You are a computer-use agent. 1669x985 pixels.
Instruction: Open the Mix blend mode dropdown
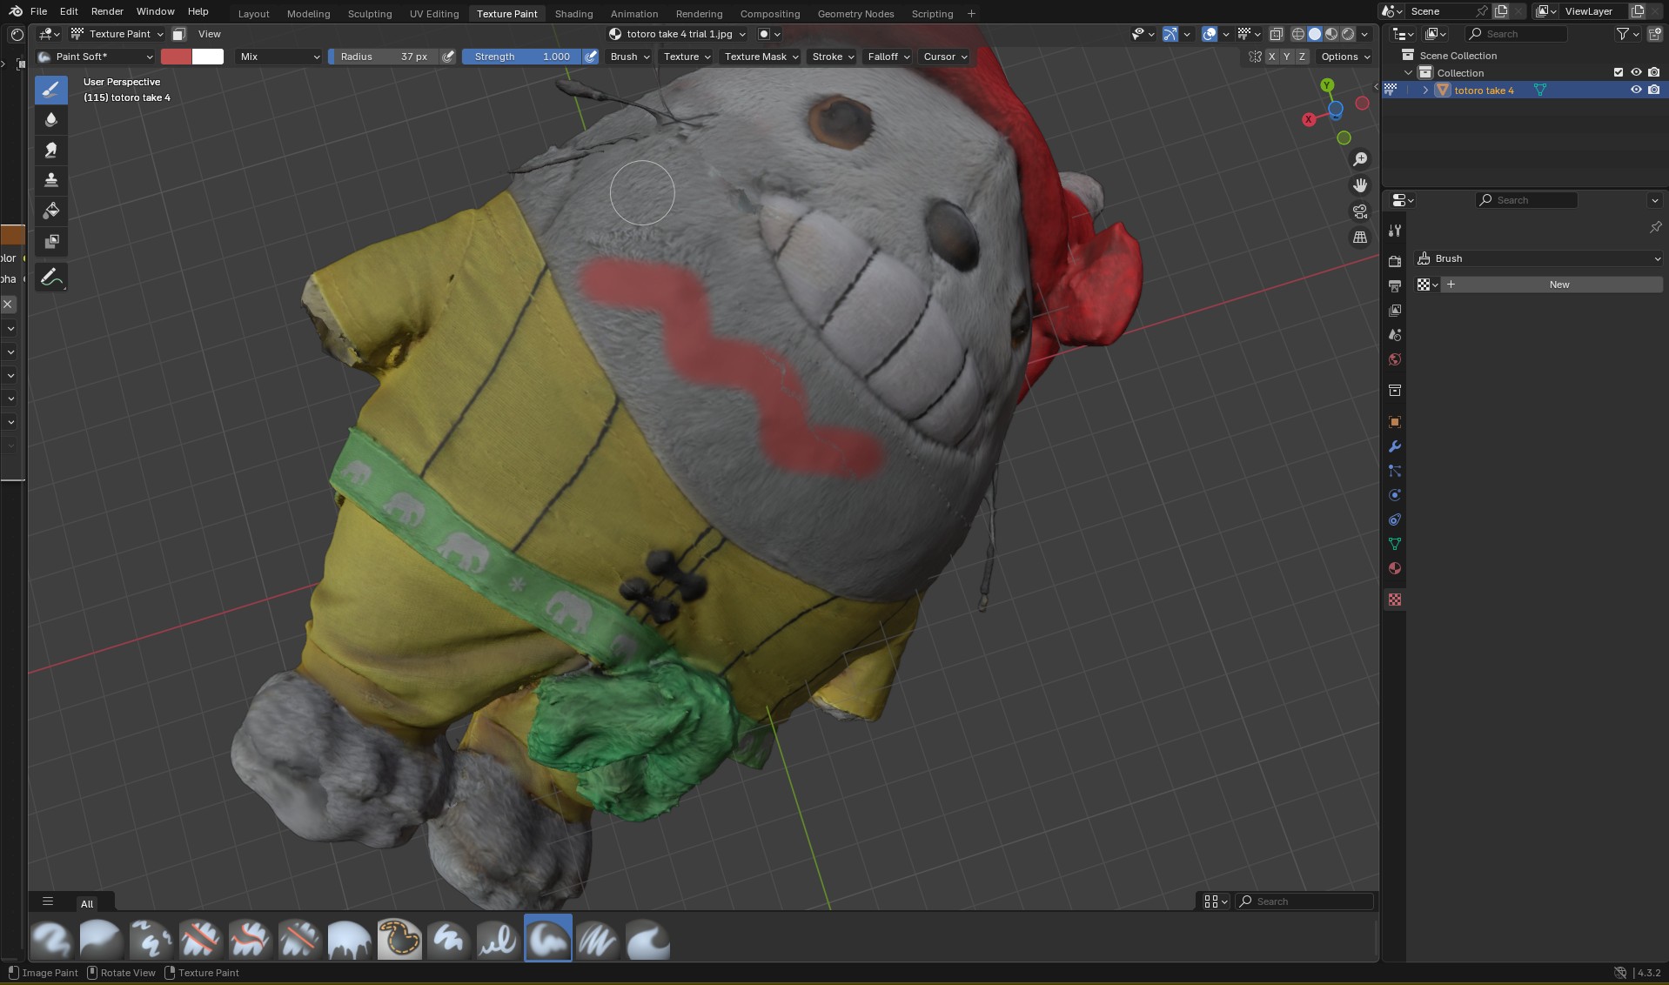tap(279, 57)
